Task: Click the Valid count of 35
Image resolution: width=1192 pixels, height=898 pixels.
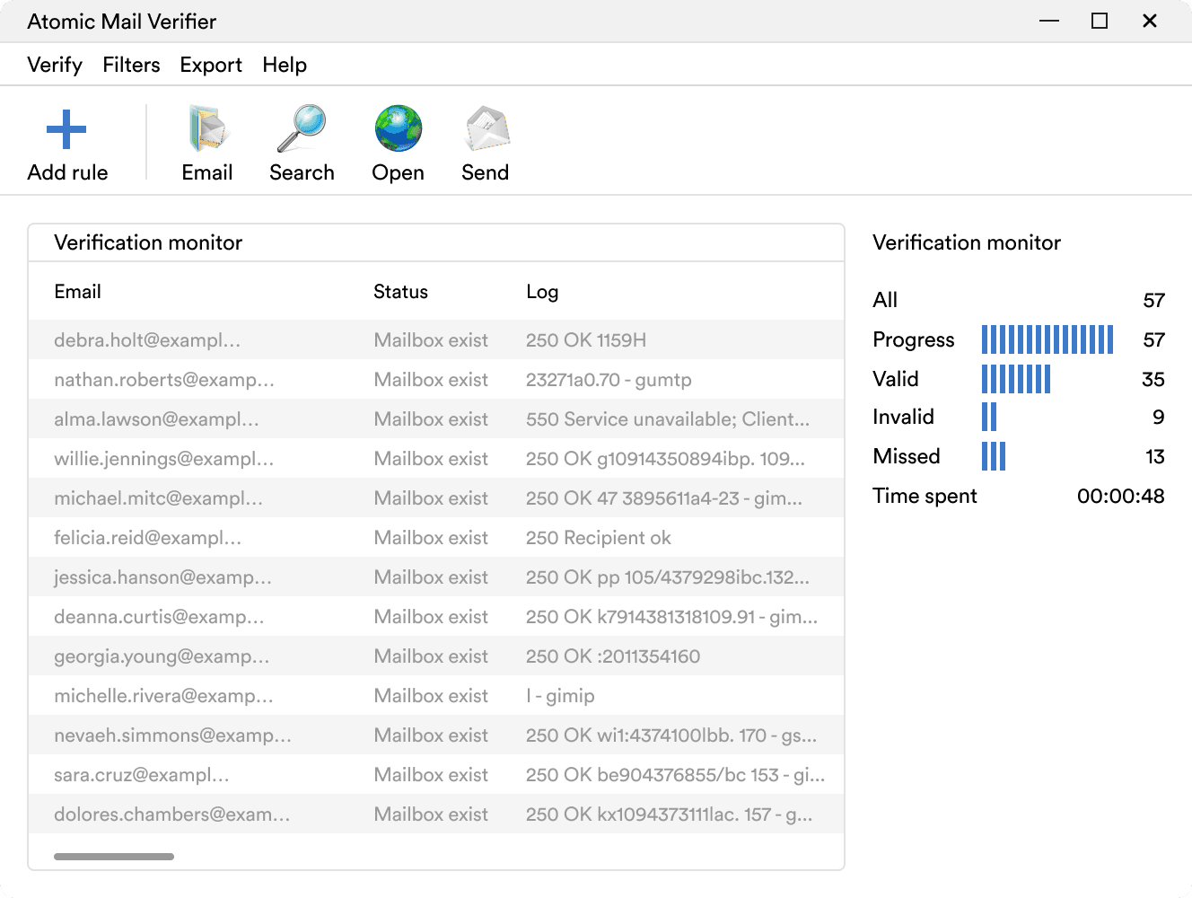Action: coord(1153,379)
